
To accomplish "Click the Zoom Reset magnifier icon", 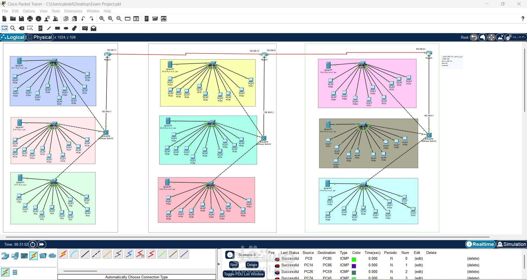I will (x=111, y=19).
